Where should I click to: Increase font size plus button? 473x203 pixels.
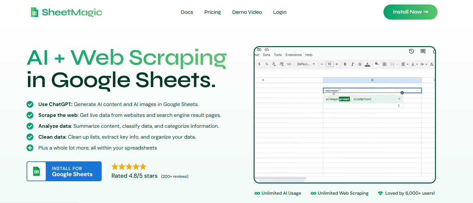pos(336,64)
